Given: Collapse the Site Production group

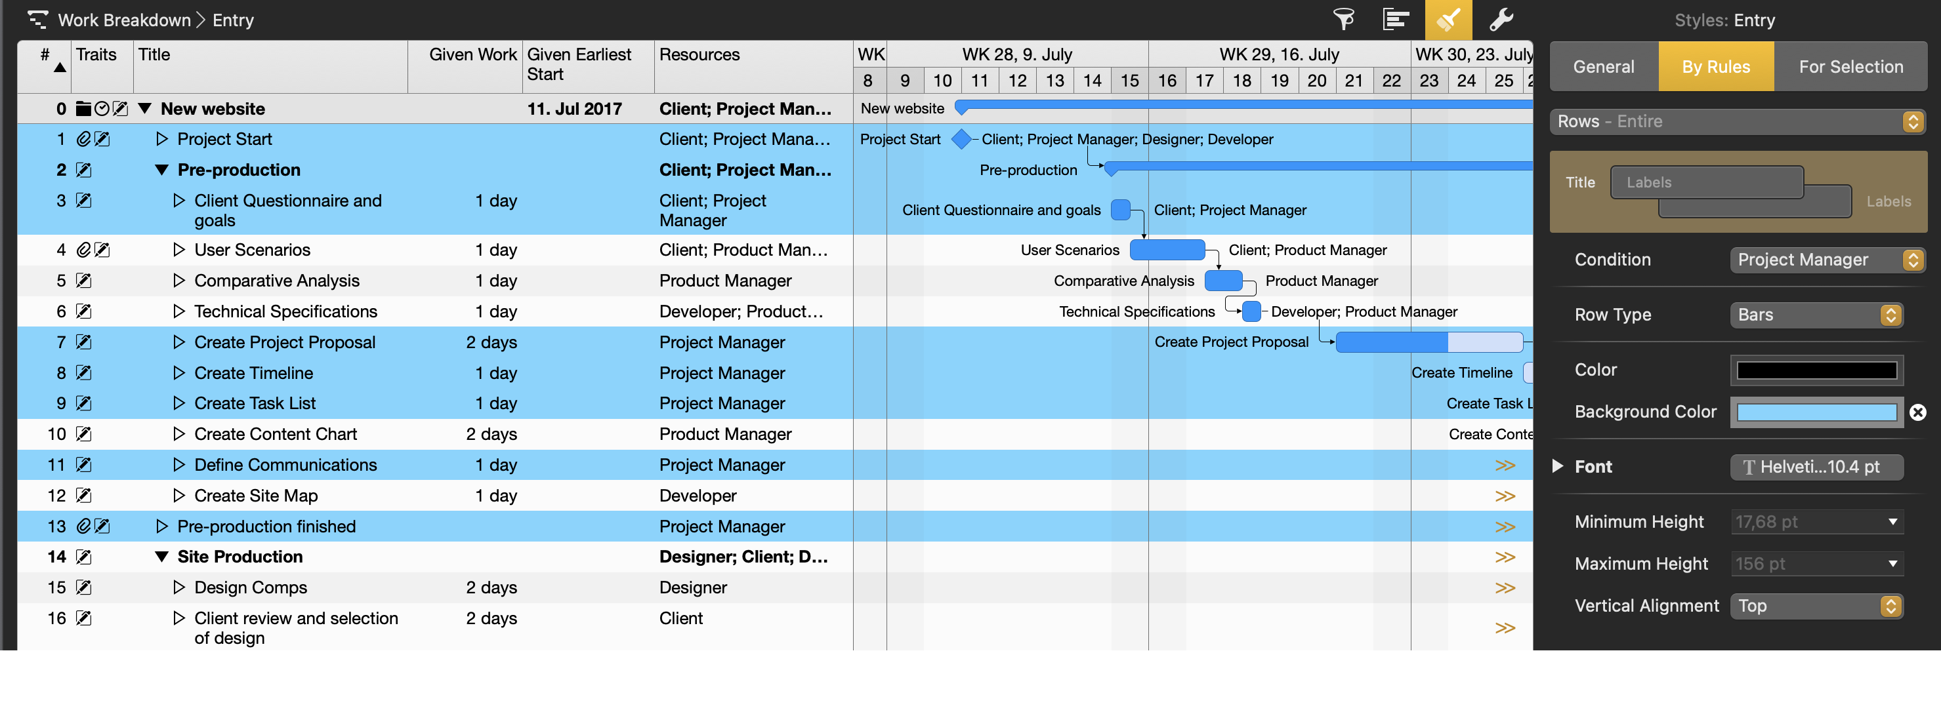Looking at the screenshot, I should 161,557.
